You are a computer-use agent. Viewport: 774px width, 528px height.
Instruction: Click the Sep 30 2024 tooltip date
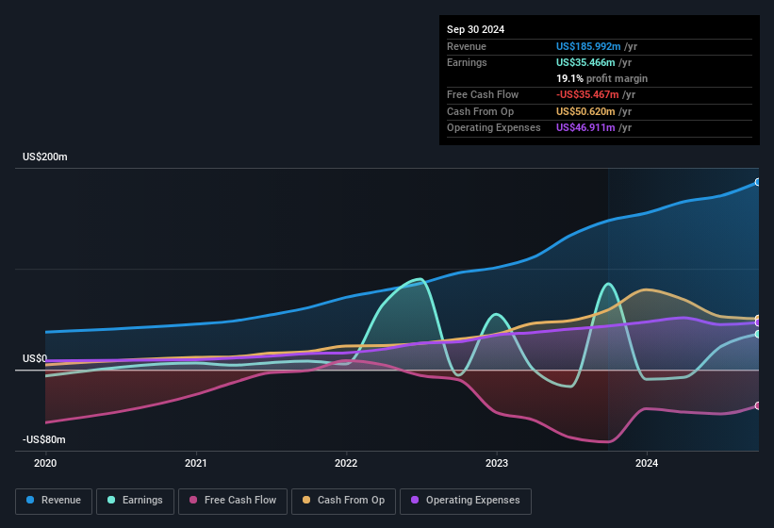point(475,29)
